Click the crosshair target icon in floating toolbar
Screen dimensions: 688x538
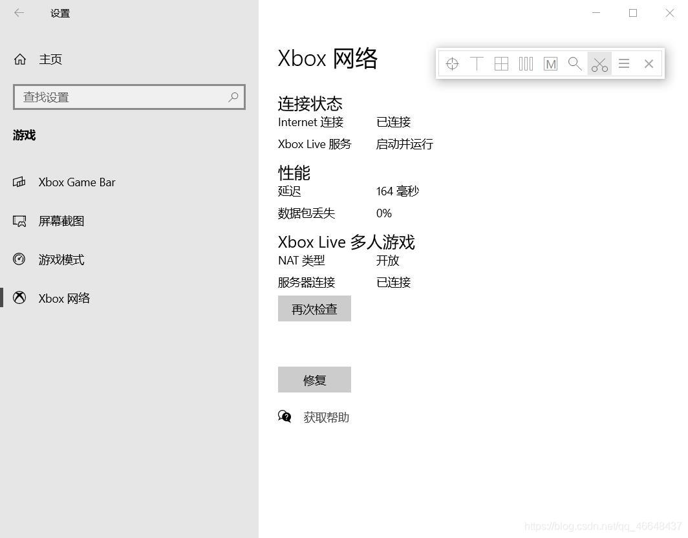452,64
